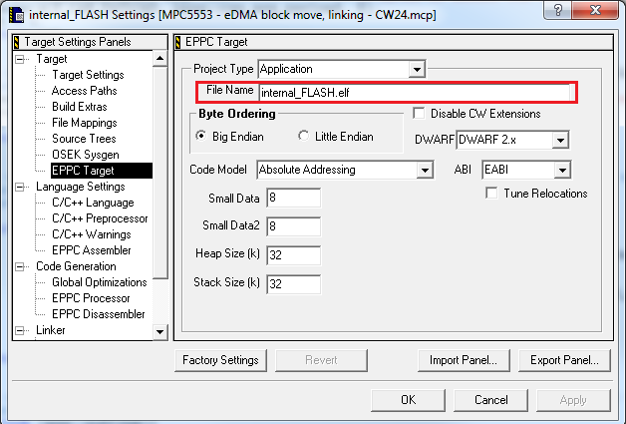Viewport: 626px width, 424px height.
Task: Click the Export Panel button
Action: click(x=564, y=360)
